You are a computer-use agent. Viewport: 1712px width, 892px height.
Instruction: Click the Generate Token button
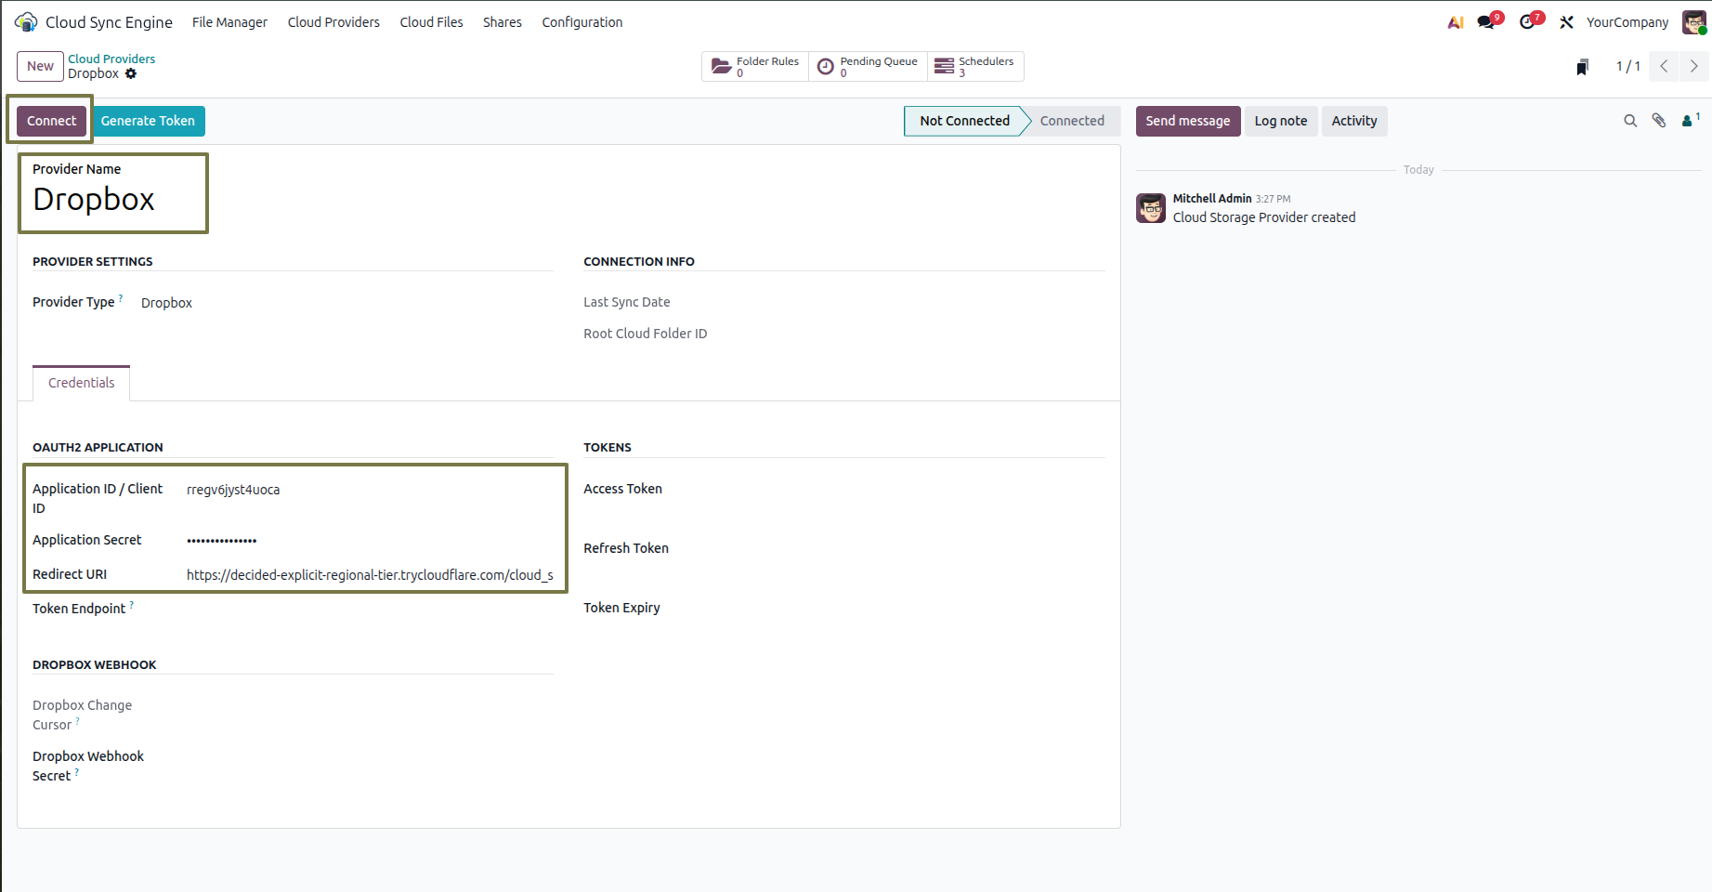[148, 121]
